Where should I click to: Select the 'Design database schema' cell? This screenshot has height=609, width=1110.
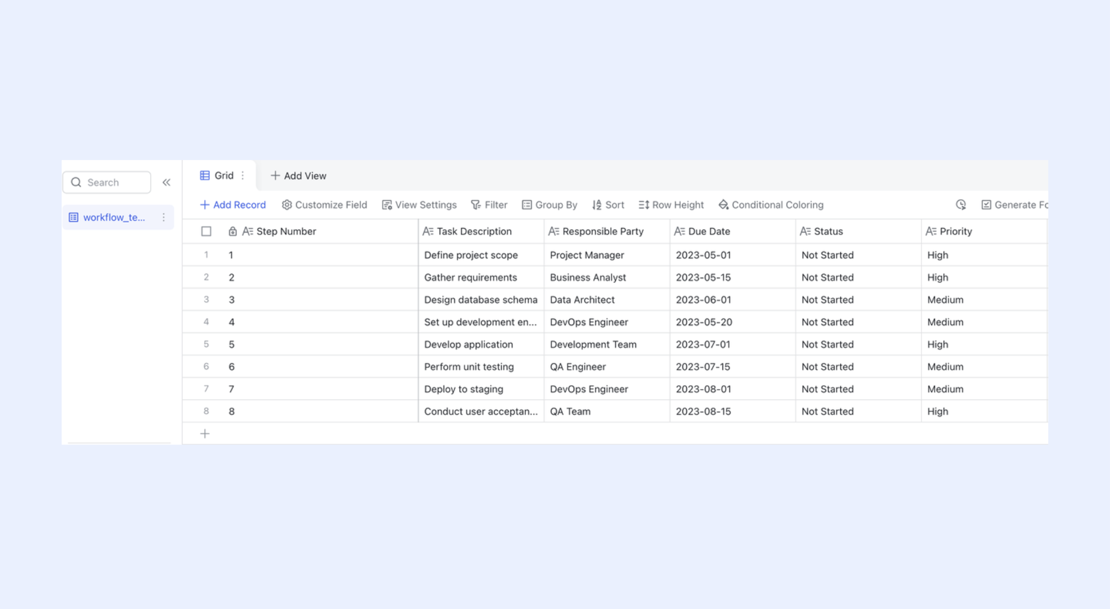(481, 300)
